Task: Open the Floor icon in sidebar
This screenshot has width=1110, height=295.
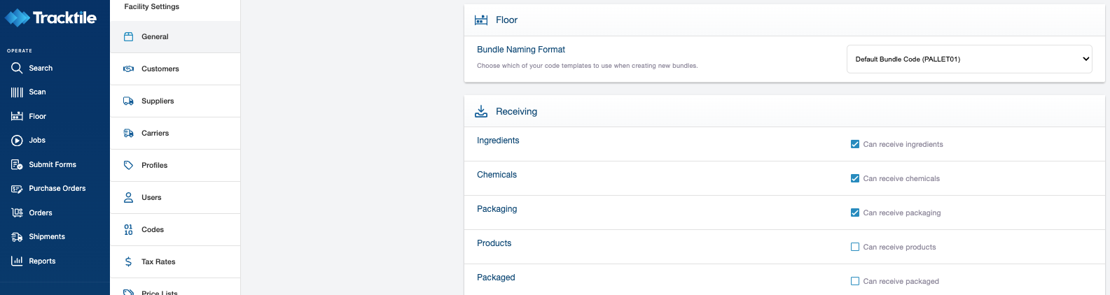Action: [x=17, y=116]
